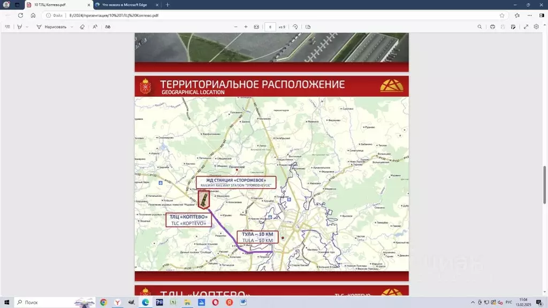Open Opera from taskbar
The image size is (548, 308).
point(215,303)
